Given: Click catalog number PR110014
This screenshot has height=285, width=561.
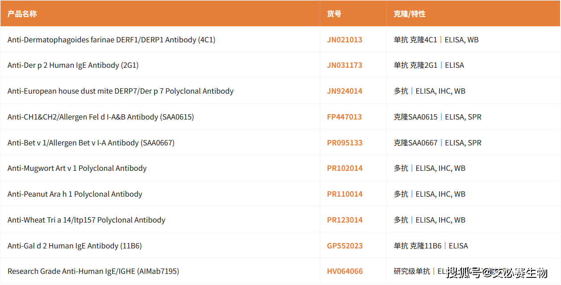Looking at the screenshot, I should pyautogui.click(x=344, y=194).
